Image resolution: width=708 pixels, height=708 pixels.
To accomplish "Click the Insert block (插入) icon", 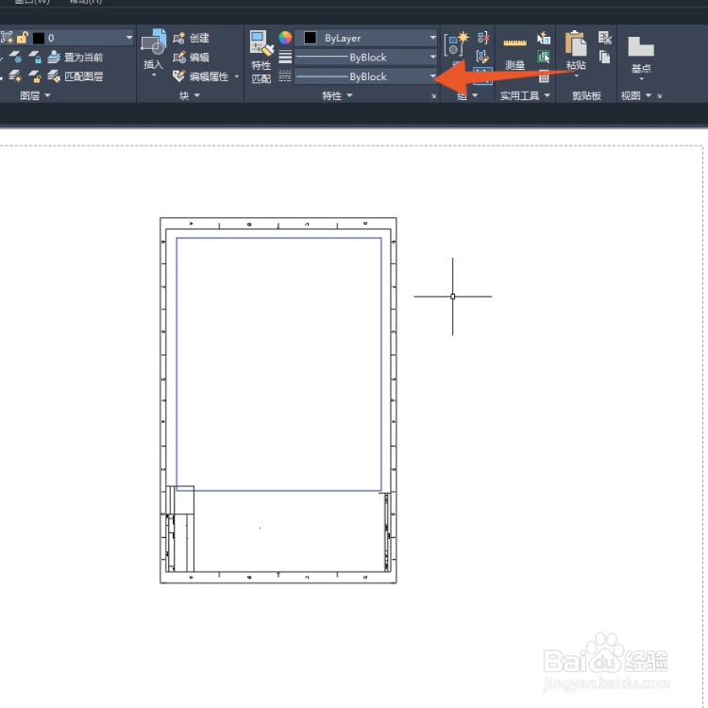I will 154,42.
